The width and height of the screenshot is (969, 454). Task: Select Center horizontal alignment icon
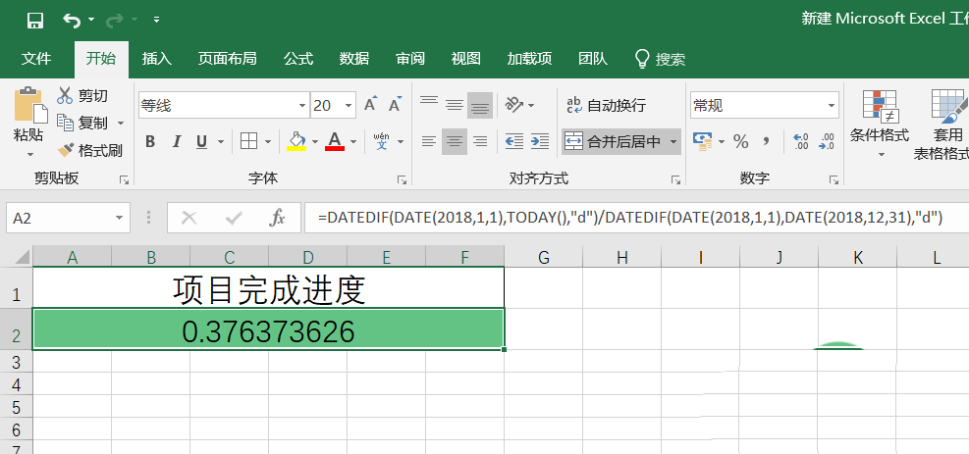pyautogui.click(x=455, y=142)
